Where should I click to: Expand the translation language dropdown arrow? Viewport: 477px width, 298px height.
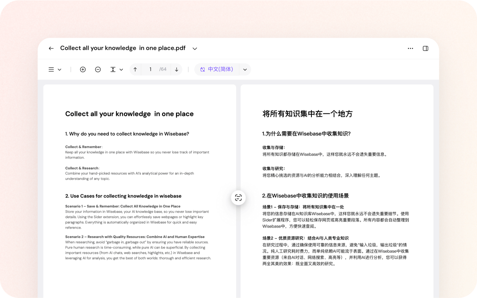(245, 70)
